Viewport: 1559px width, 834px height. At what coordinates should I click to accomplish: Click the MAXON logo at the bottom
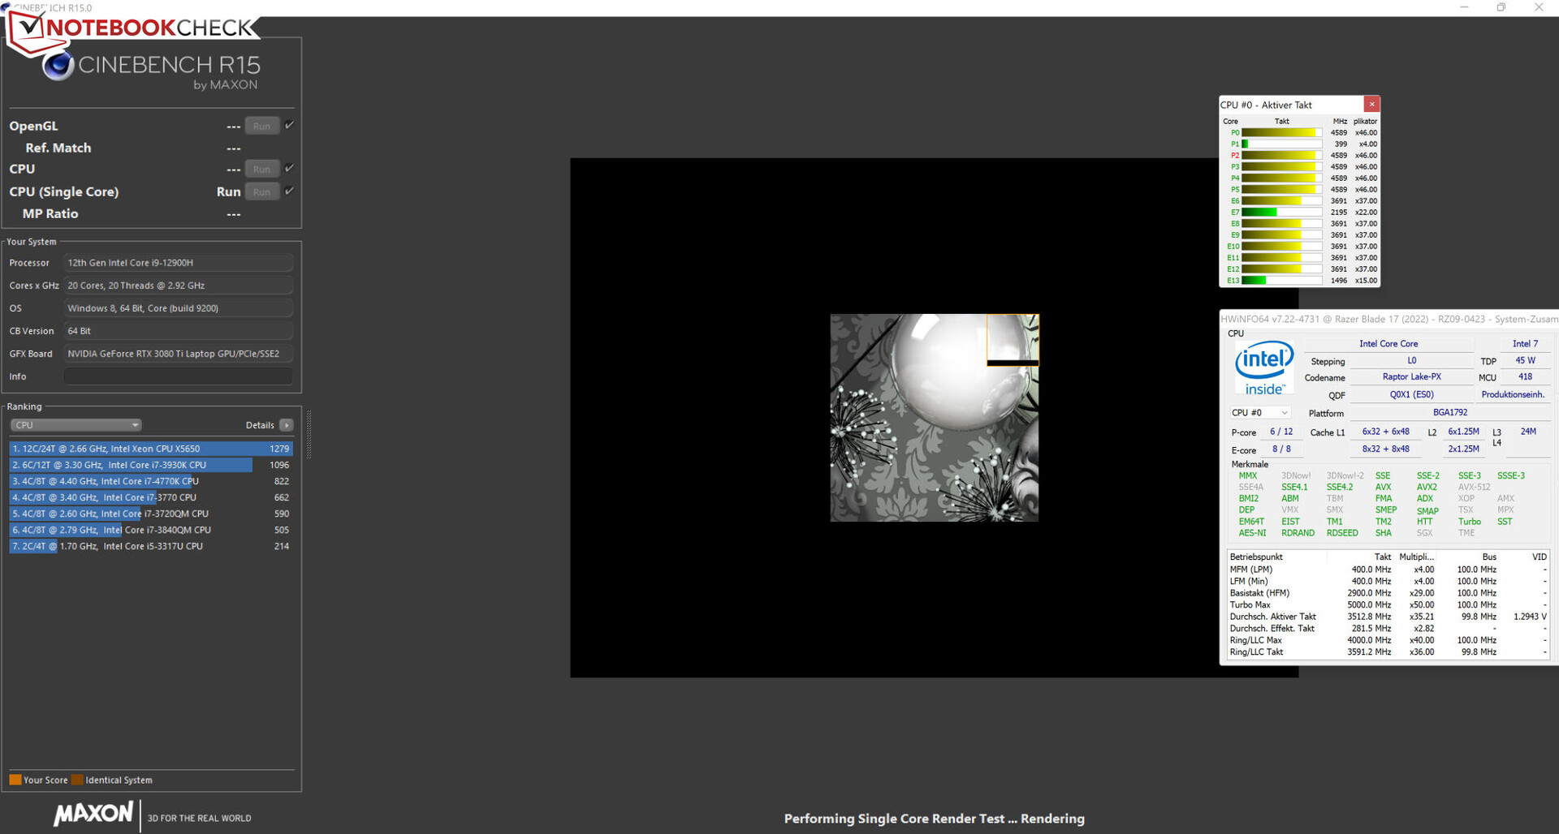[x=93, y=814]
